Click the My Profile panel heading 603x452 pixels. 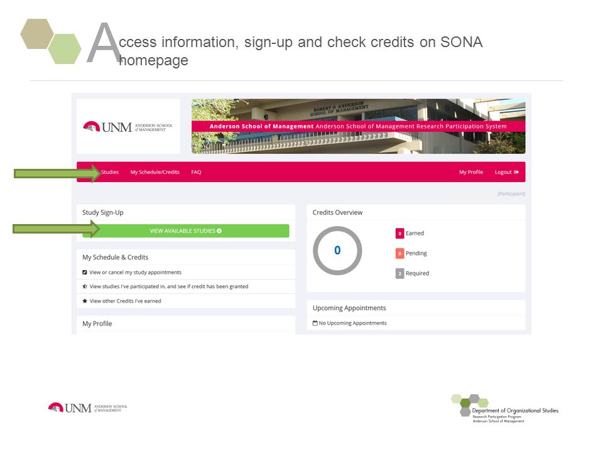click(97, 324)
